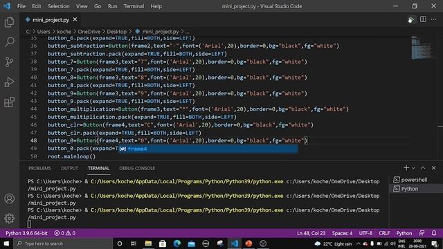This screenshot has height=249, width=443.
Task: Show hidden system tray icons chevron
Action: (x=359, y=243)
